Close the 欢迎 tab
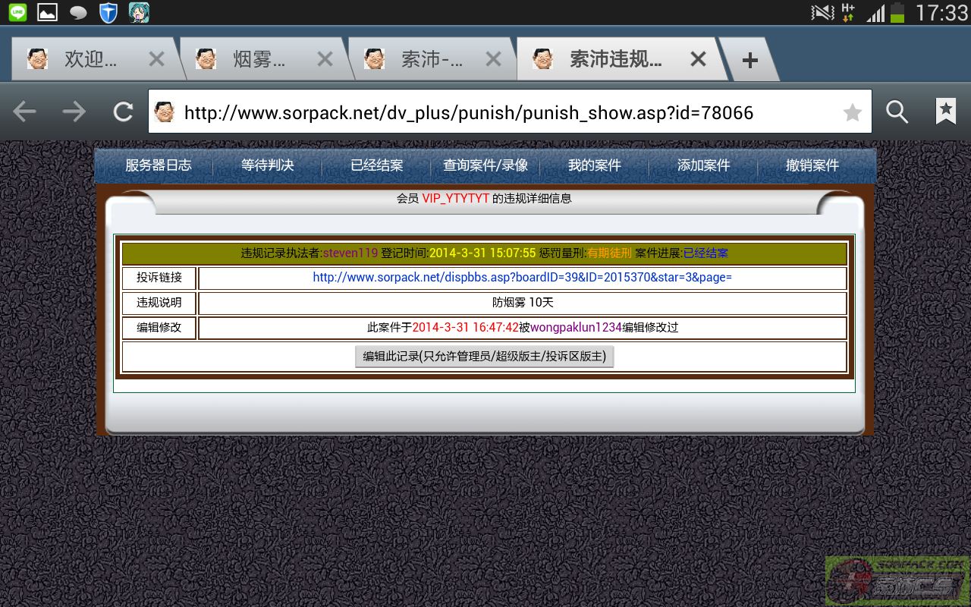 click(x=156, y=59)
